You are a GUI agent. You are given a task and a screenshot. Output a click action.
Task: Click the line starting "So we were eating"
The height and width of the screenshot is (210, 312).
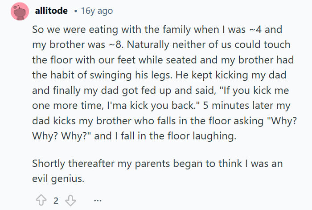pyautogui.click(x=157, y=30)
